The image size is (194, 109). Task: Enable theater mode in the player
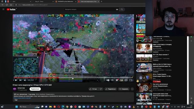coord(126,80)
